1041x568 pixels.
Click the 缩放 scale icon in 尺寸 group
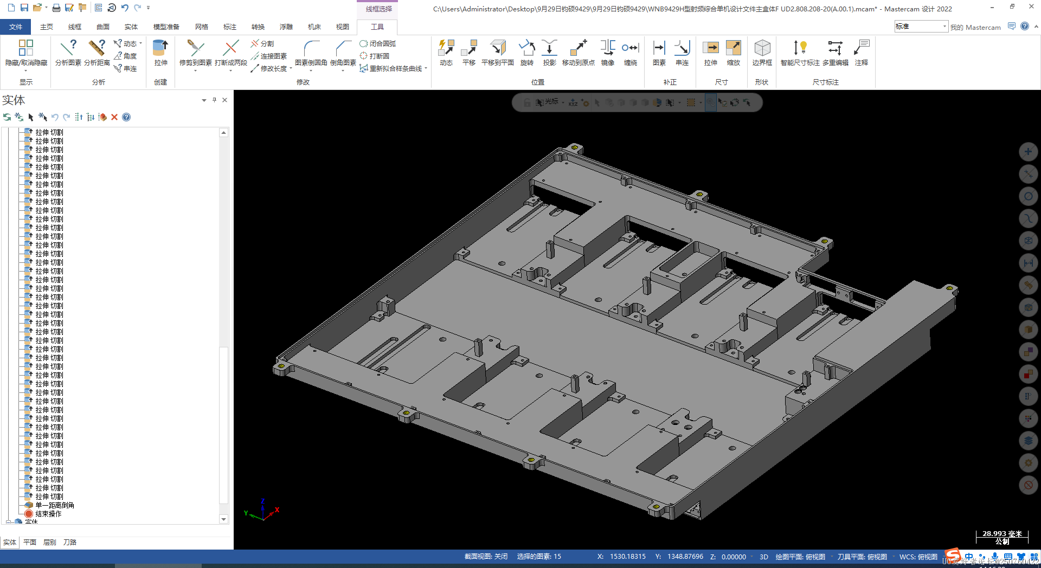pyautogui.click(x=733, y=53)
